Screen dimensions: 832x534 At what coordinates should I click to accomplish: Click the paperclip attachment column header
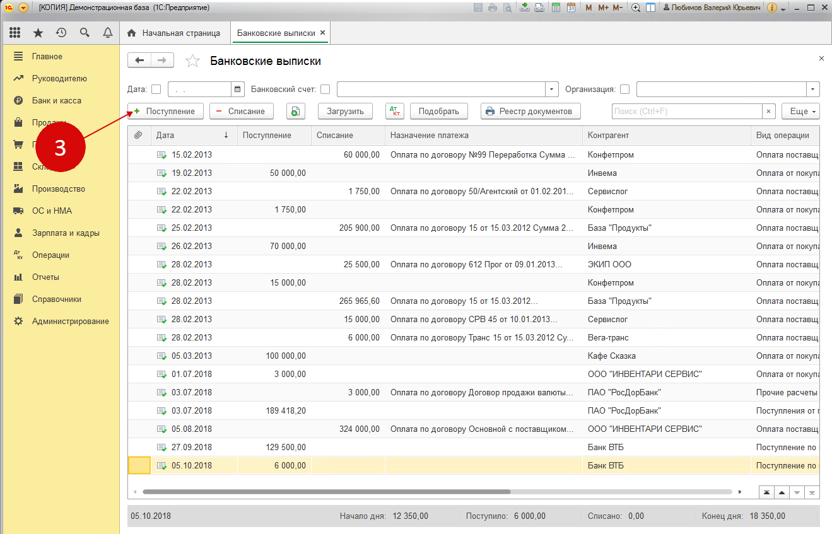click(x=139, y=136)
